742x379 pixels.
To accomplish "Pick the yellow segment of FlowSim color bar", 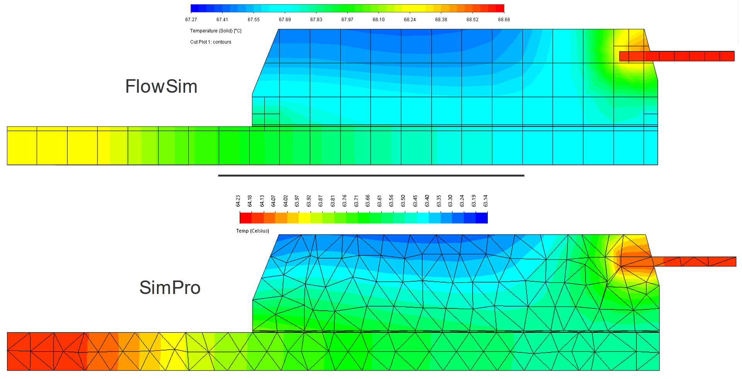I will 417,8.
